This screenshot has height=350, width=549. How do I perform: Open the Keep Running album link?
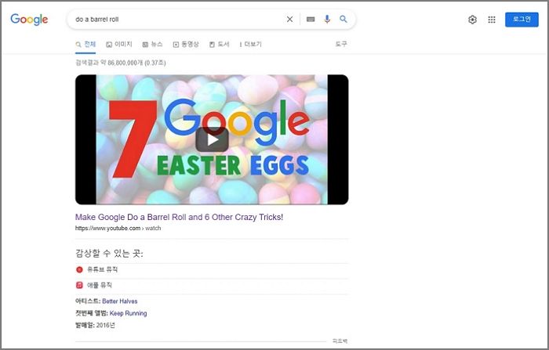[128, 313]
